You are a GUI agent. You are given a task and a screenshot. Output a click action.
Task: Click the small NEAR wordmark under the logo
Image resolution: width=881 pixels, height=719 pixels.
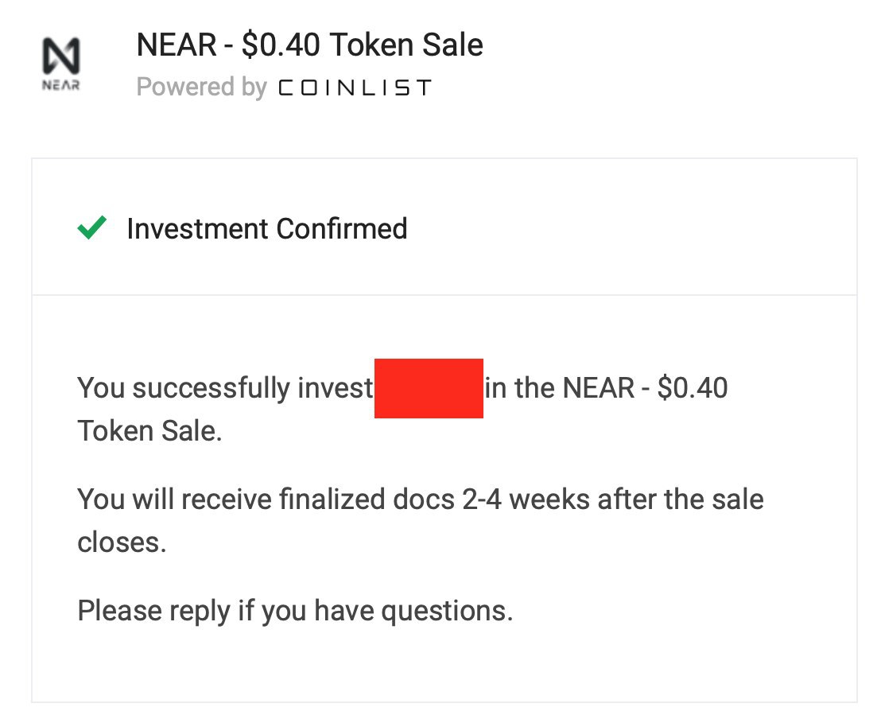click(61, 85)
